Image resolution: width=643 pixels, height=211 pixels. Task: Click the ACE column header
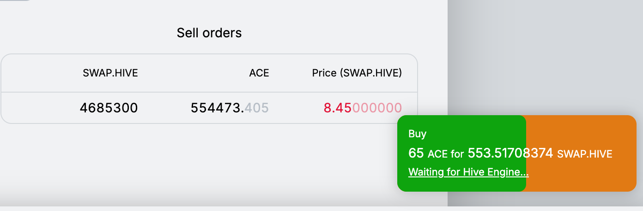(x=259, y=73)
